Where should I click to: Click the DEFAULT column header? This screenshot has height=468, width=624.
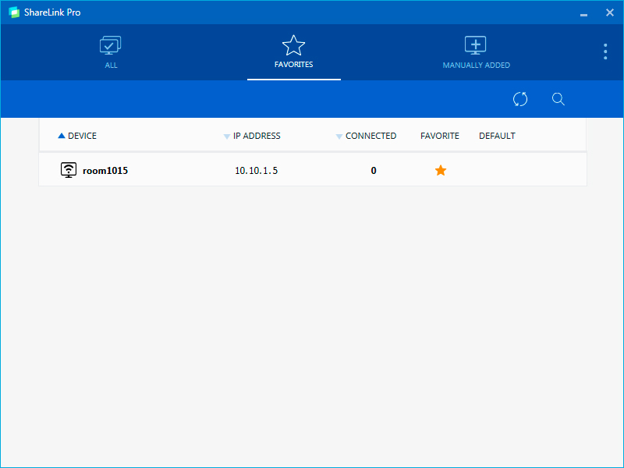497,136
